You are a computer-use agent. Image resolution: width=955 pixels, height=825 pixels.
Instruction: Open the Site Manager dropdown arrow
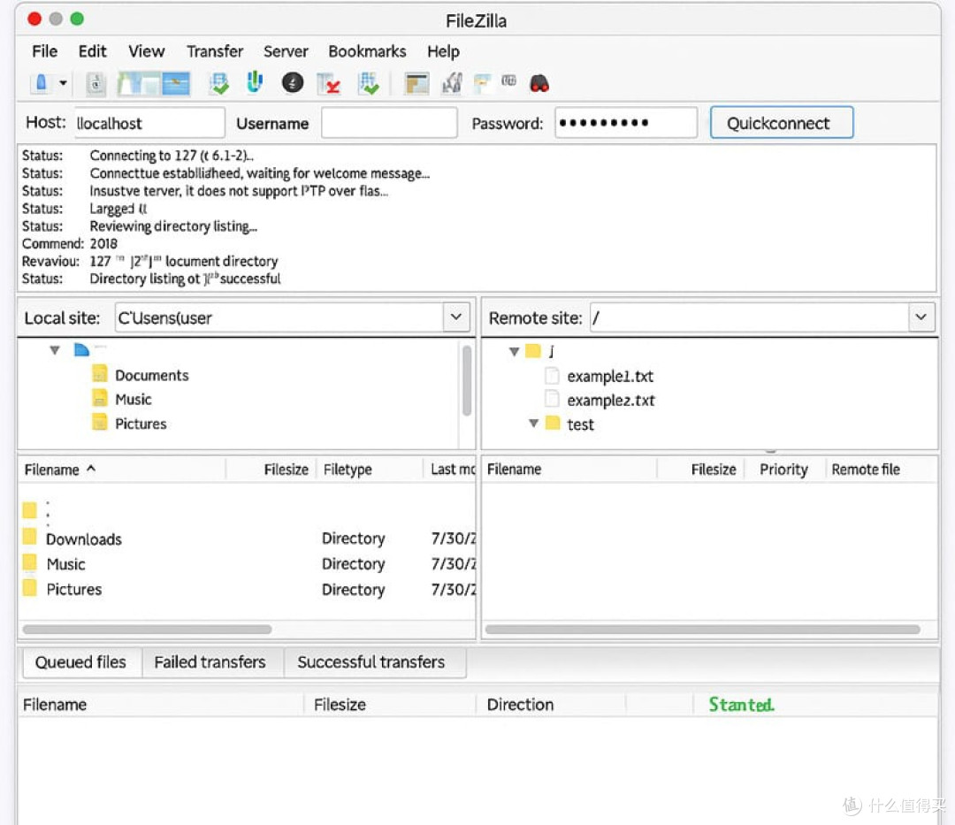click(63, 83)
